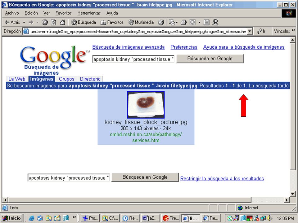Viewport: 298px width, 223px height.
Task: Click the disabled Edit toolbar icon
Action: click(x=192, y=22)
